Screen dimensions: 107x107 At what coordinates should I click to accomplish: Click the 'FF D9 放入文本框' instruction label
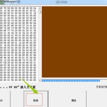[18, 87]
